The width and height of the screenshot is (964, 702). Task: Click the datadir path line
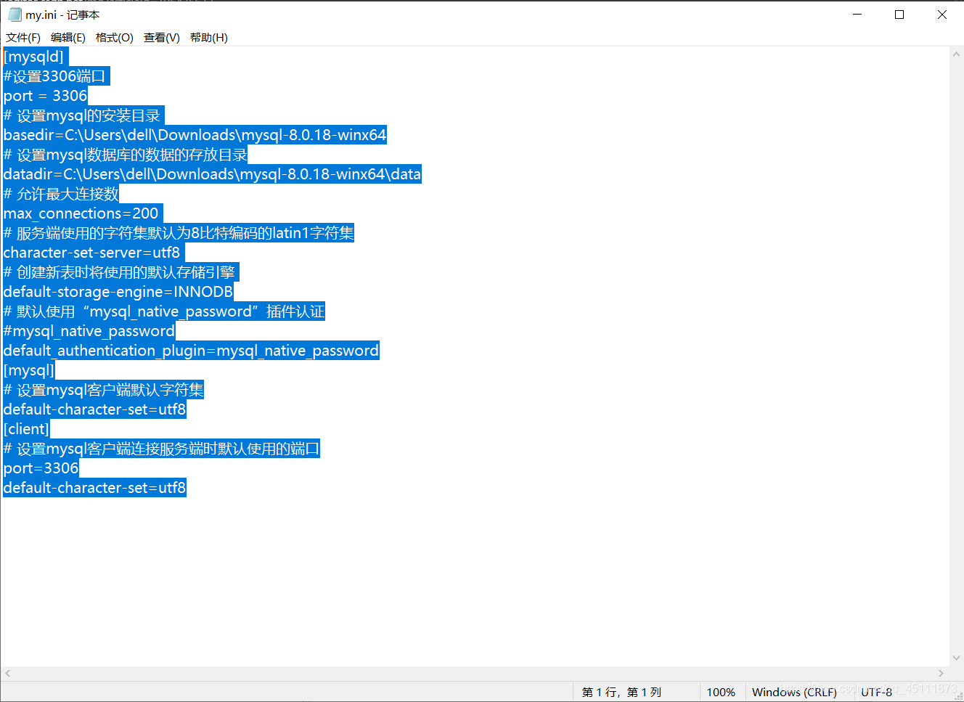point(212,174)
